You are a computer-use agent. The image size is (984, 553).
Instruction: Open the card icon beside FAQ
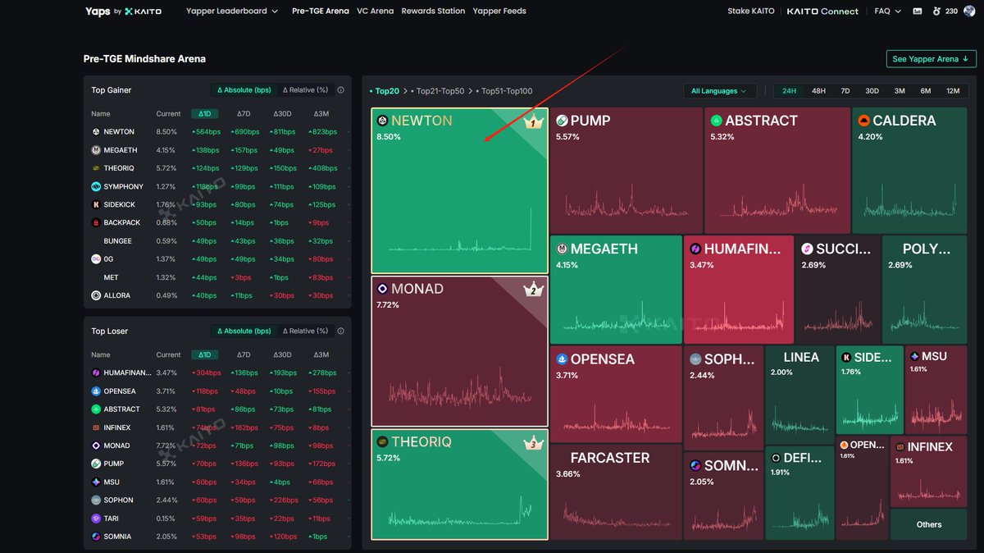pos(917,11)
